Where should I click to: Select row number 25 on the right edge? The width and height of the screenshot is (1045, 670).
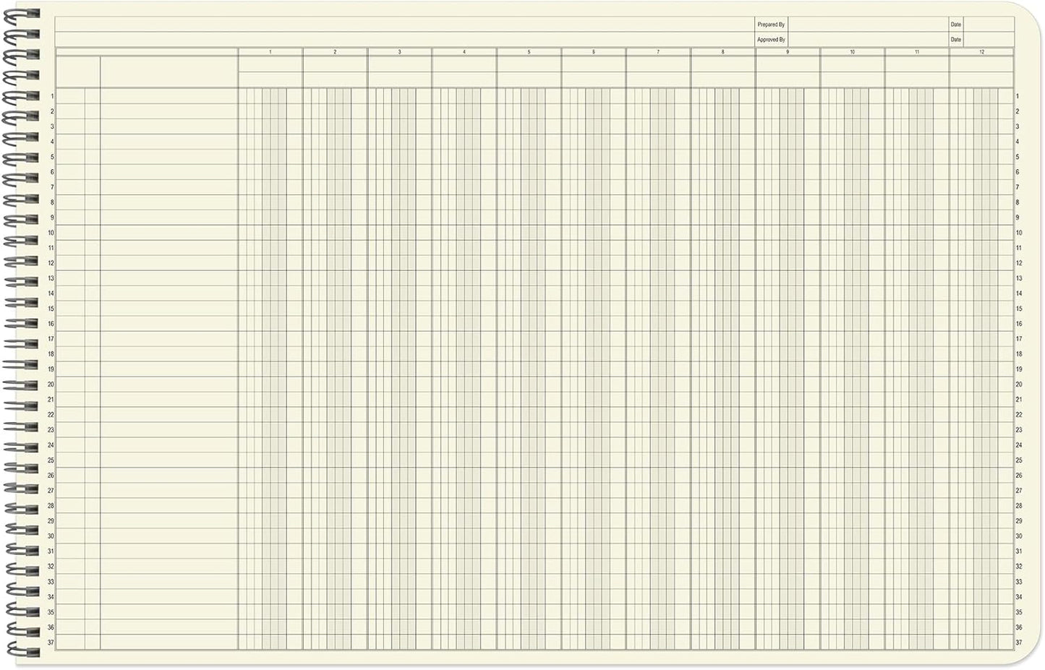point(1020,460)
